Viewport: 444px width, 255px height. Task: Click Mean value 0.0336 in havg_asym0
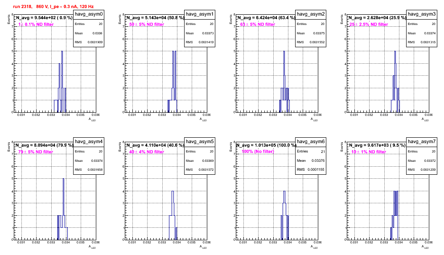point(98,33)
